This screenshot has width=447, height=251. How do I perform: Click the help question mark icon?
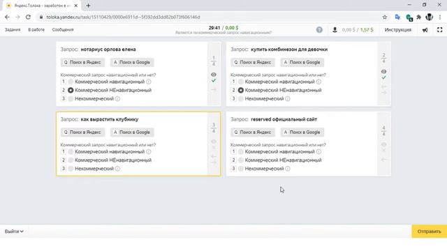click(x=319, y=29)
